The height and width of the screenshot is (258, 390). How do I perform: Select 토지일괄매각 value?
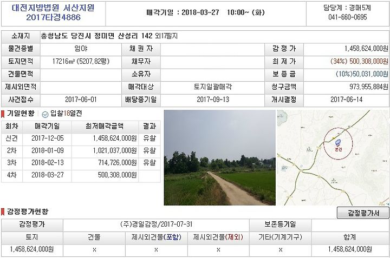tap(213, 87)
